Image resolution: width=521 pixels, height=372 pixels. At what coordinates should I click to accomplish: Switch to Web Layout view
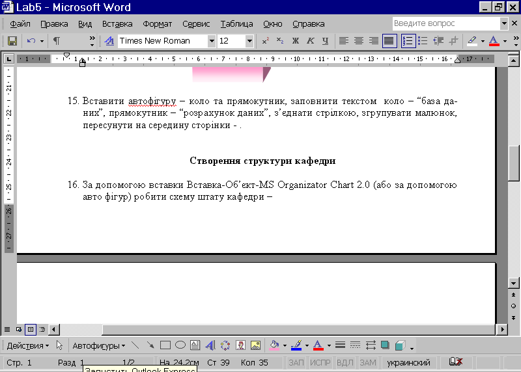pos(19,330)
